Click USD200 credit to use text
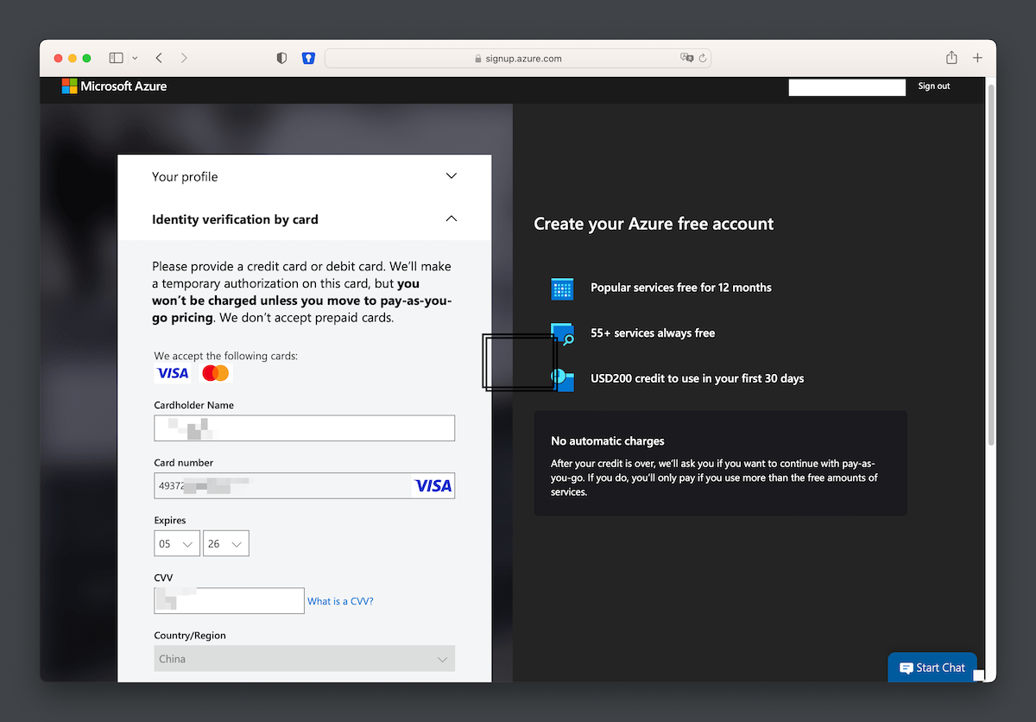The image size is (1036, 722). (x=698, y=378)
